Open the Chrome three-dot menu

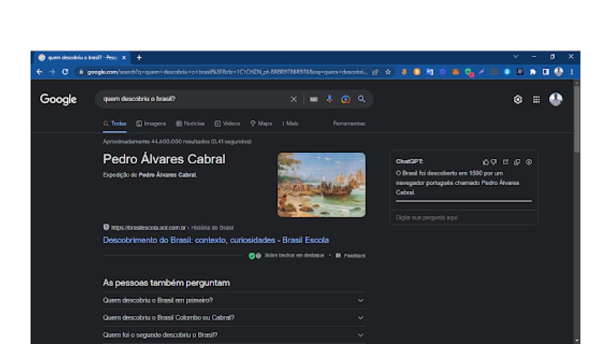(x=572, y=71)
